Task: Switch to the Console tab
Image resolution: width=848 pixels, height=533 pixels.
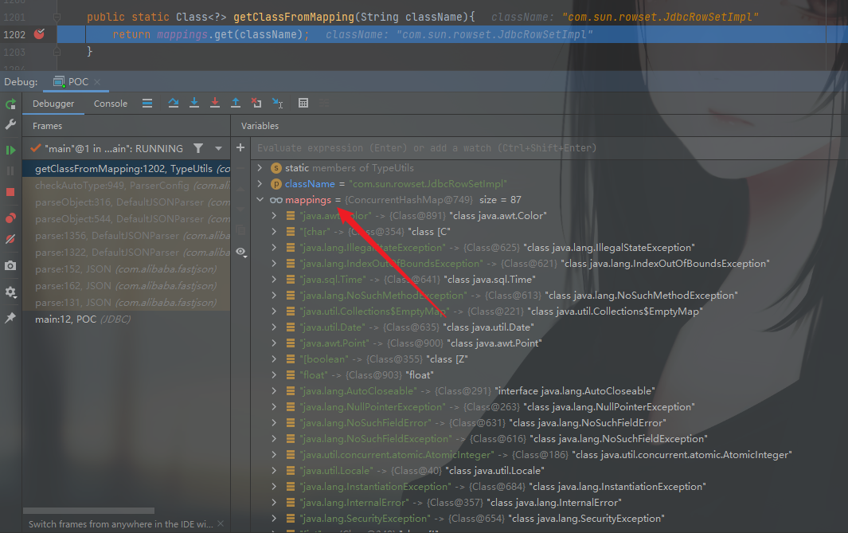Action: click(x=111, y=104)
